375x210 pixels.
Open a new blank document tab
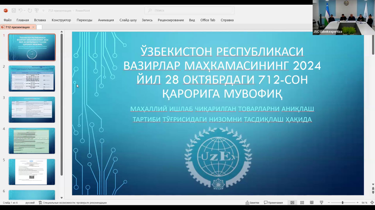pos(39,27)
